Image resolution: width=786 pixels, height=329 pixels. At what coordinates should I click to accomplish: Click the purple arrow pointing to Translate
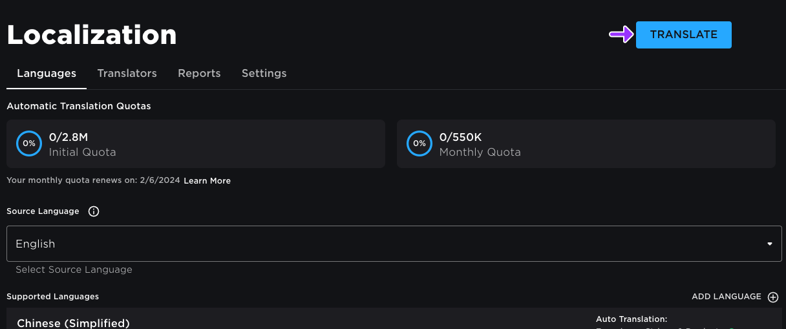621,35
